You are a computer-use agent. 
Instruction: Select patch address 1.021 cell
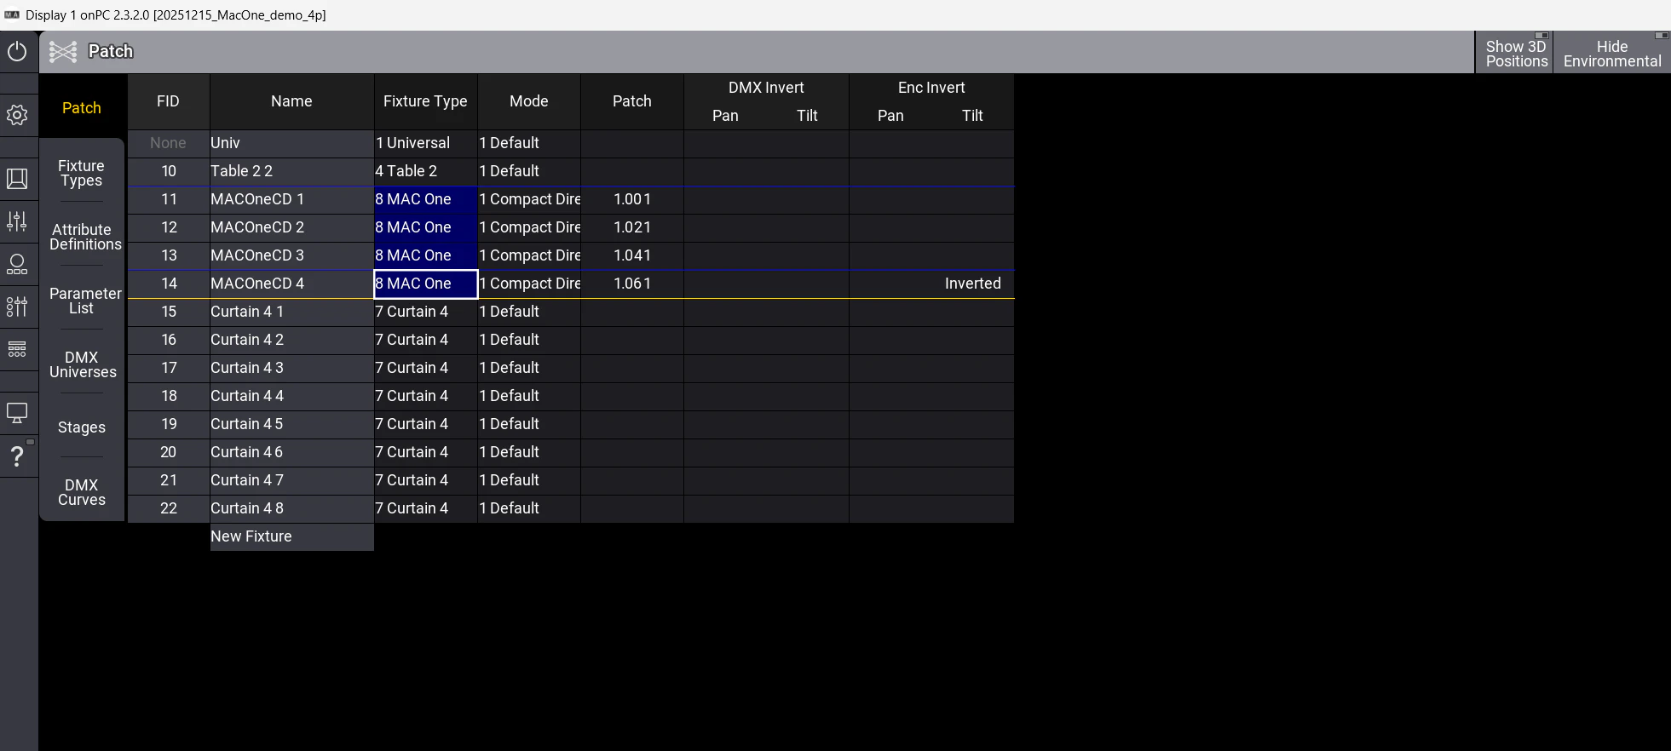[x=632, y=227]
